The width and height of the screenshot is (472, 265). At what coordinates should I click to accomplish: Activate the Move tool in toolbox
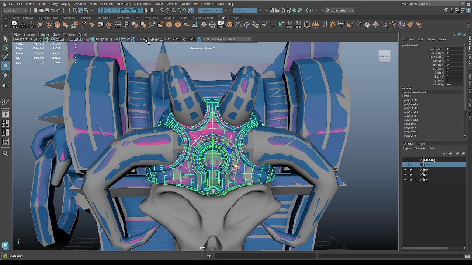click(6, 66)
